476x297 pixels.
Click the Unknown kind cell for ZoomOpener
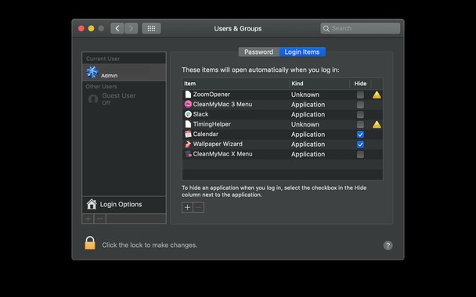[305, 95]
